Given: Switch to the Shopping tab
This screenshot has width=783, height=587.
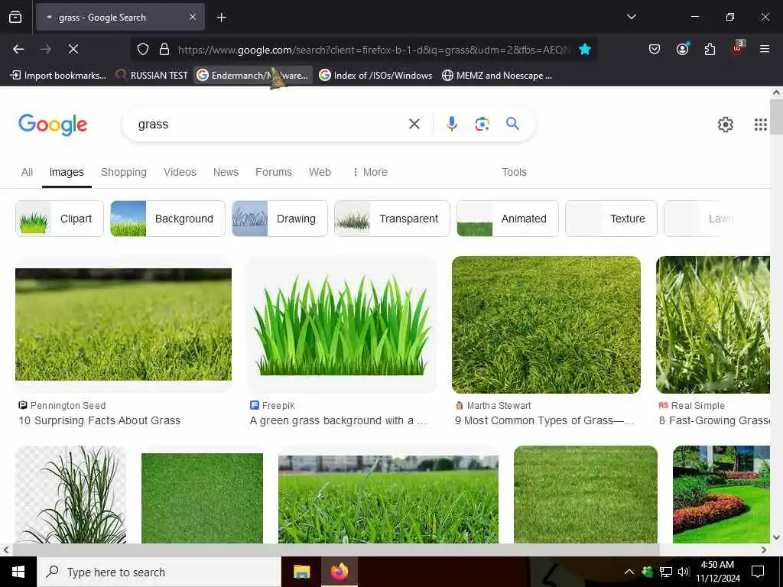Looking at the screenshot, I should 123,172.
